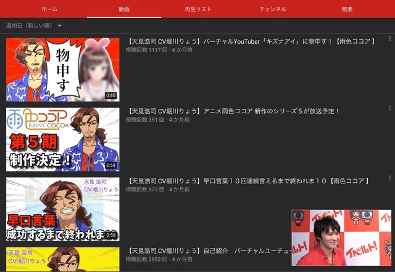Open the 追加日（新しい順）sort dropdown

coord(34,25)
